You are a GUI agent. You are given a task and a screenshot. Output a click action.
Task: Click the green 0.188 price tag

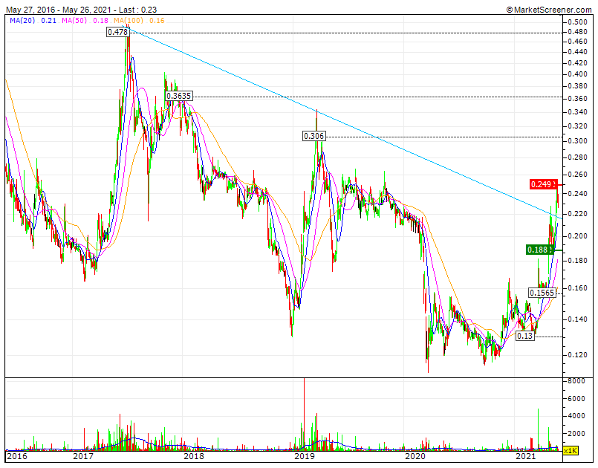539,250
